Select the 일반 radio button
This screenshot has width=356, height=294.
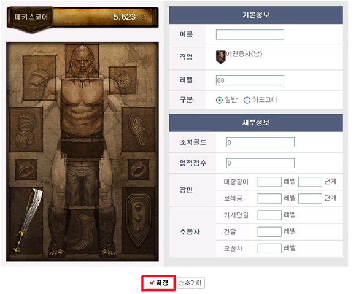(219, 100)
